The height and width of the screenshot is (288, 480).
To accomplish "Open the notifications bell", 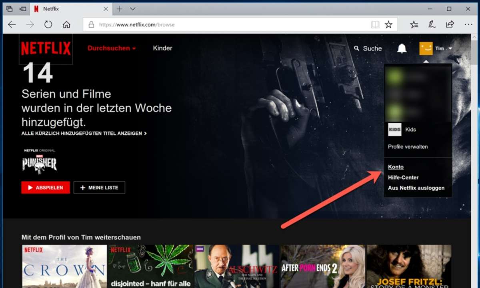I will click(x=402, y=48).
